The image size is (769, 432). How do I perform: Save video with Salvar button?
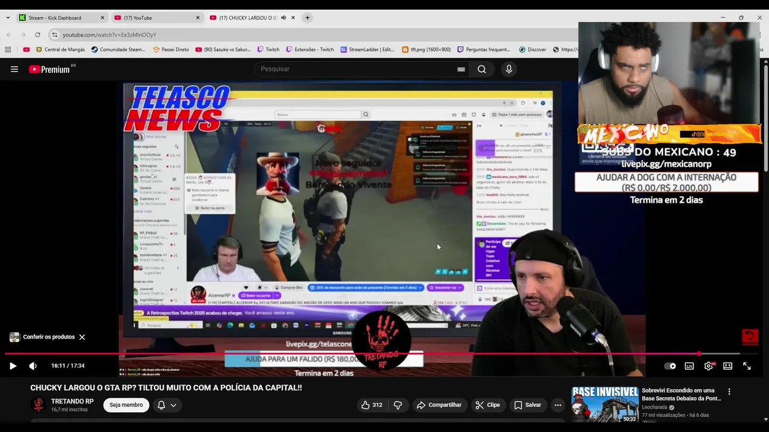tap(527, 405)
